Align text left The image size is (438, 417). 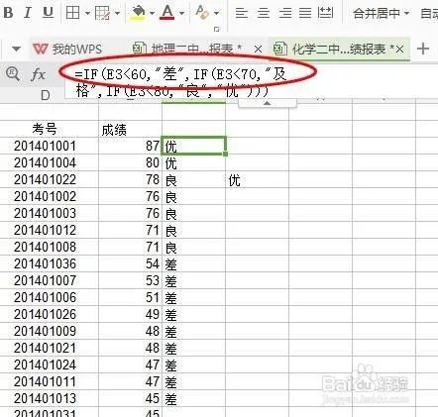pos(242,13)
